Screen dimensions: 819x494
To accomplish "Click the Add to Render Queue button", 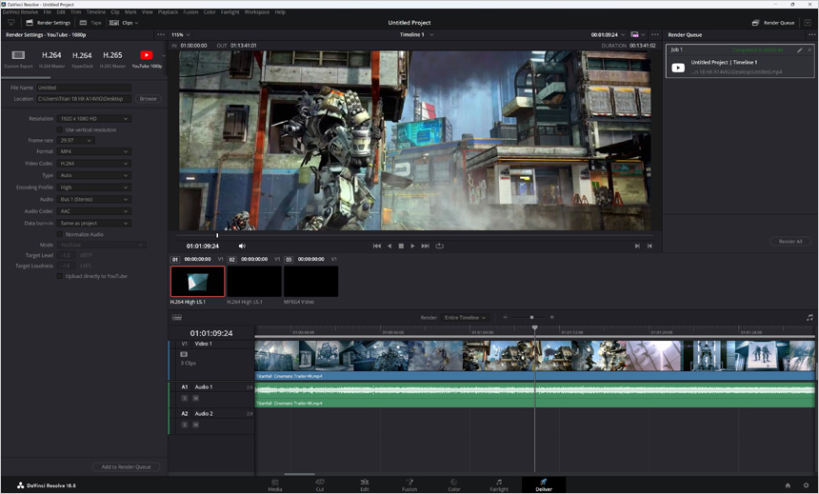I will click(126, 466).
